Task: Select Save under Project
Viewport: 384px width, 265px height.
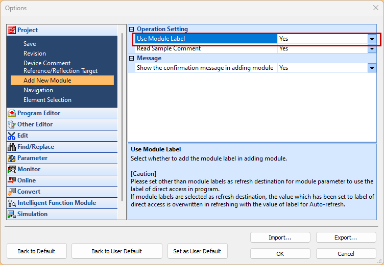Action: coord(30,44)
